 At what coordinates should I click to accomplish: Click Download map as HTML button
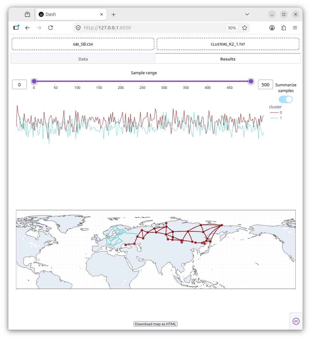(155, 324)
